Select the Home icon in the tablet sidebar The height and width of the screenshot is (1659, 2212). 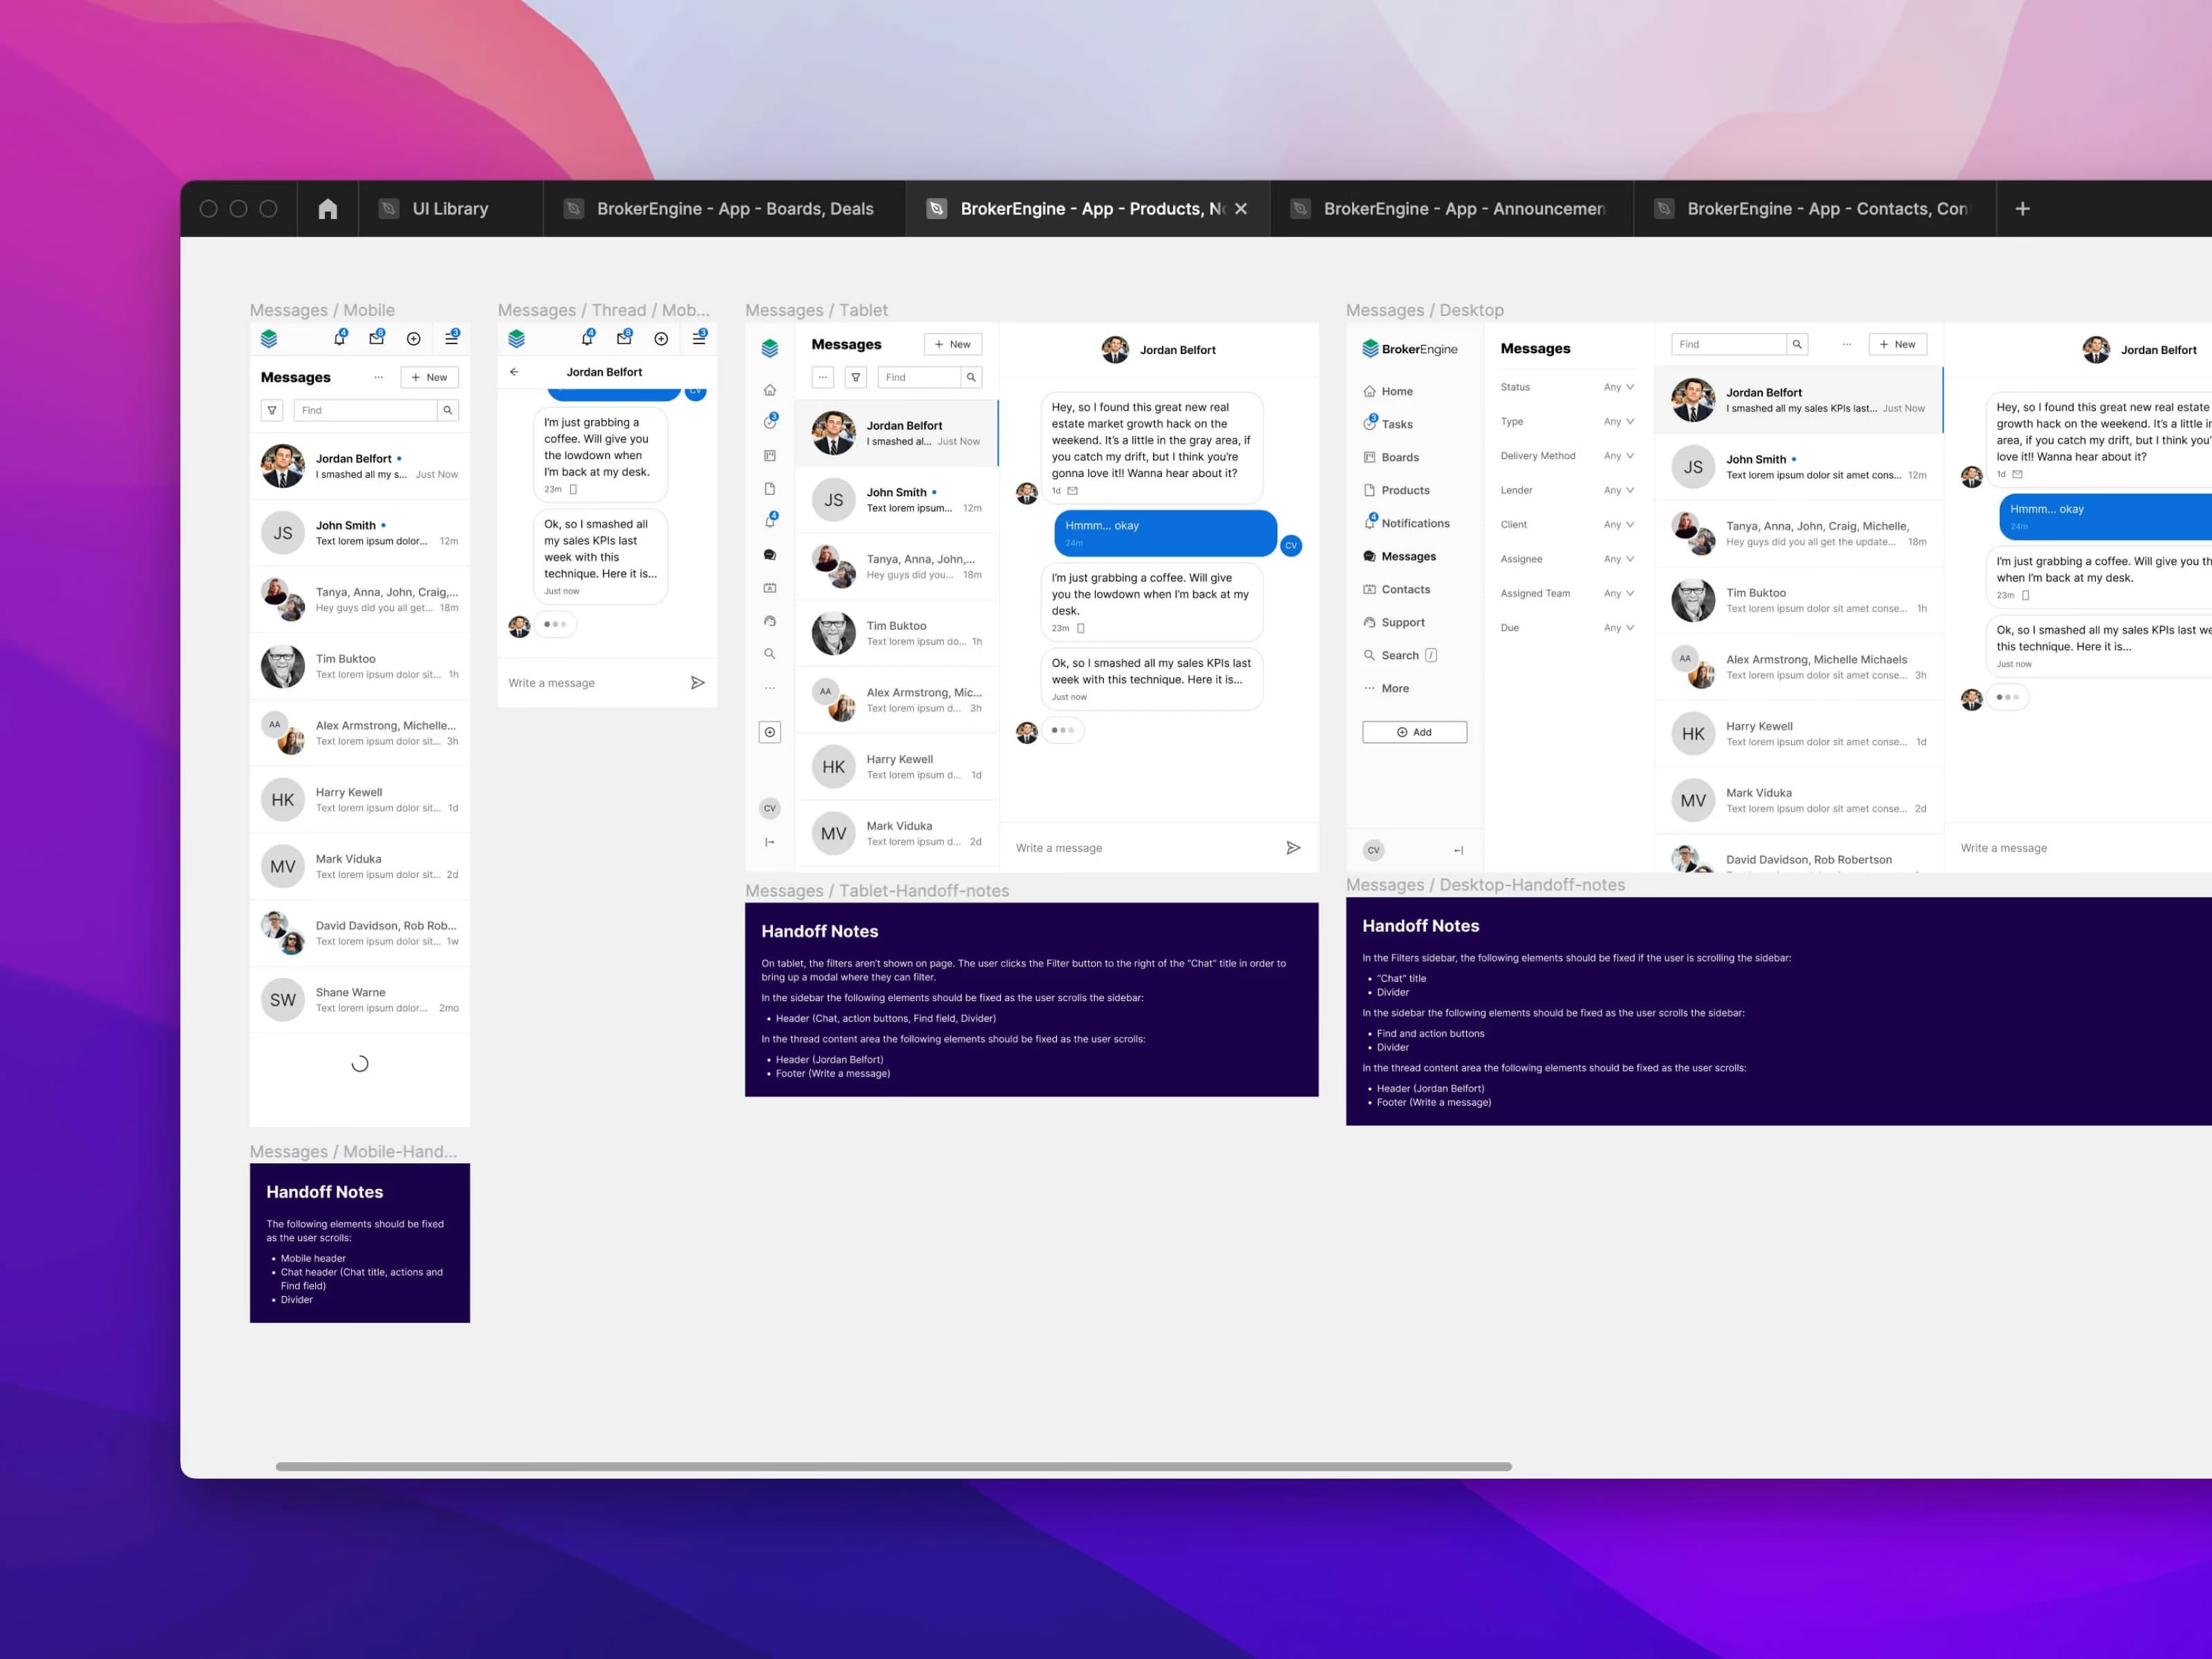pyautogui.click(x=770, y=389)
